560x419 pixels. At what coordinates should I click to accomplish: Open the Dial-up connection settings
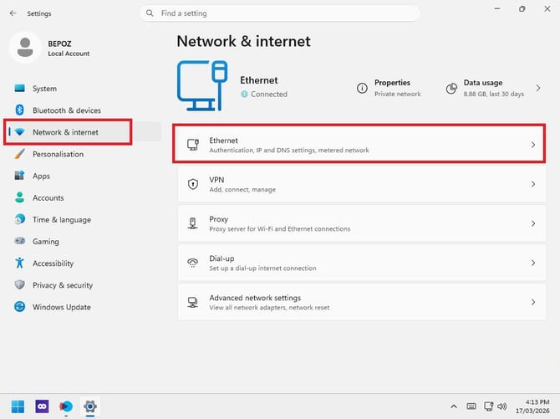(362, 263)
